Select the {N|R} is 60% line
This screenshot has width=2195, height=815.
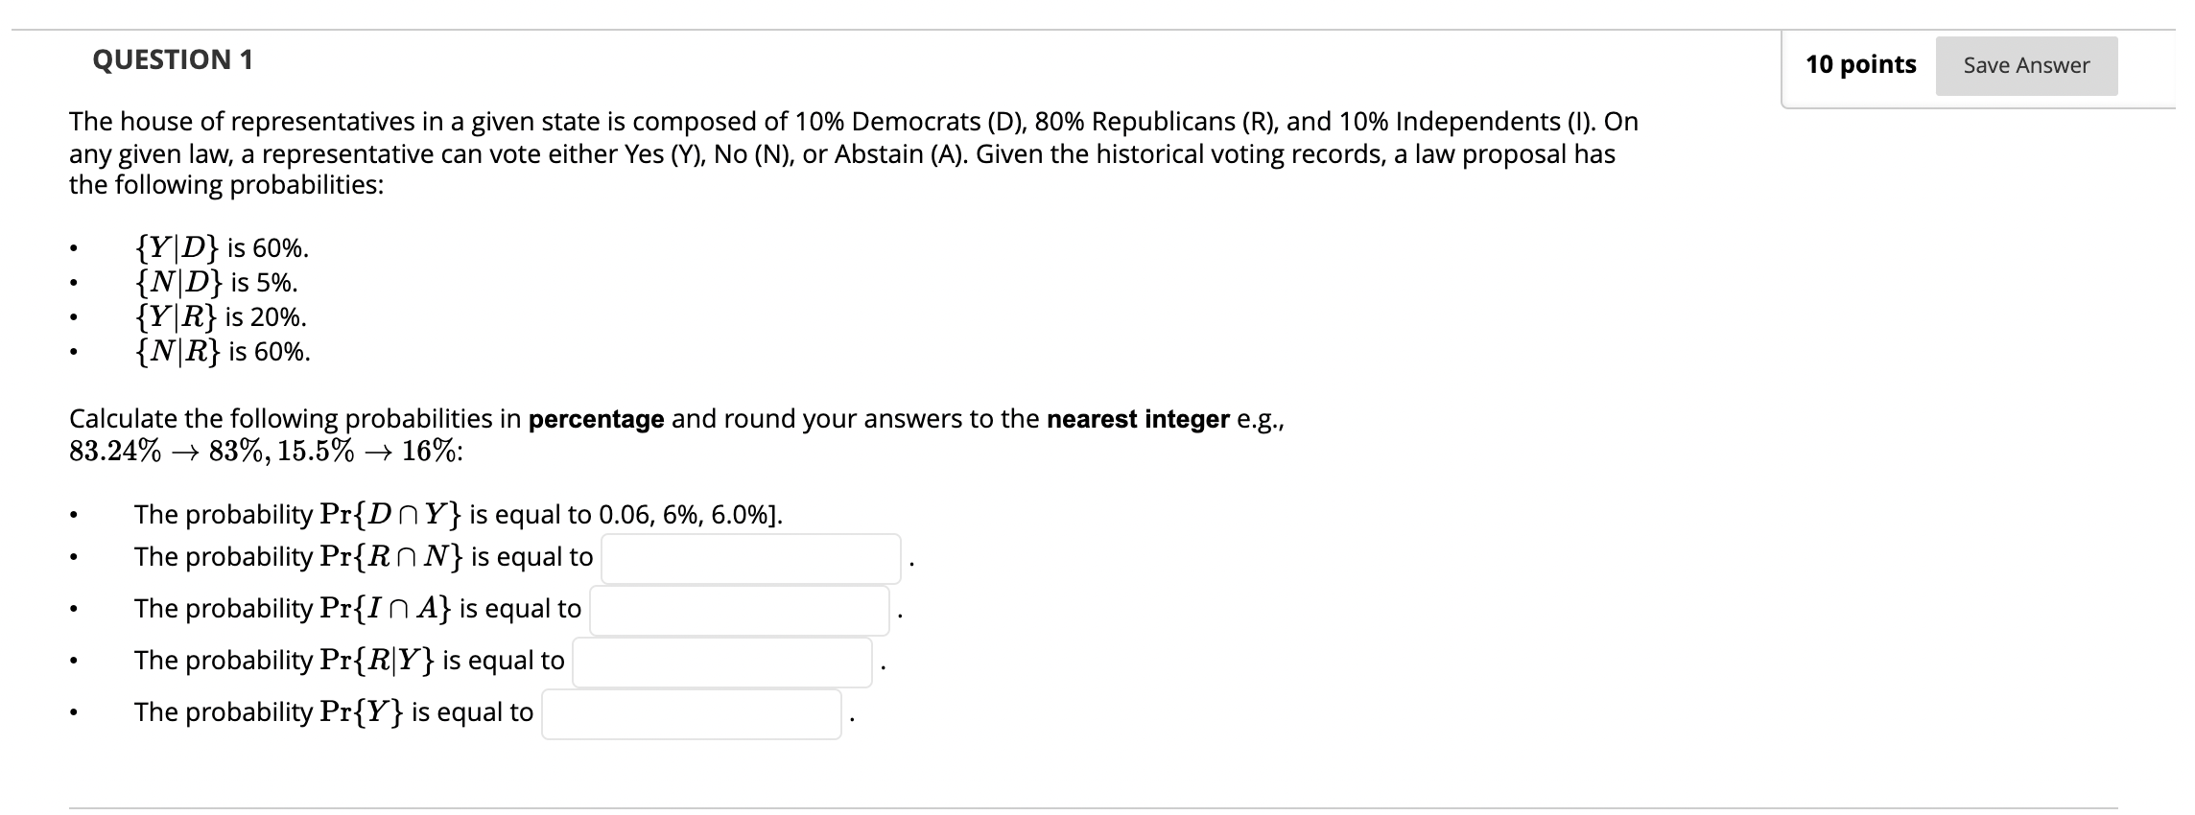coord(223,352)
